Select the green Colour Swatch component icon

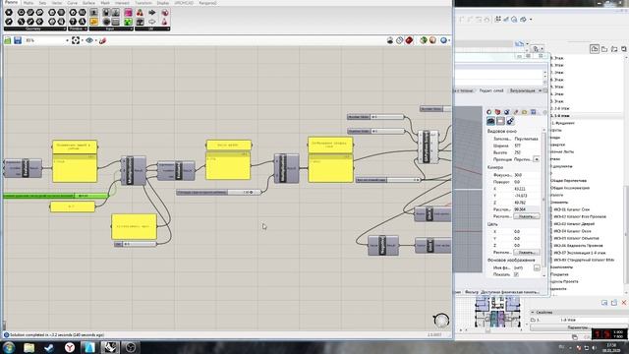click(128, 22)
